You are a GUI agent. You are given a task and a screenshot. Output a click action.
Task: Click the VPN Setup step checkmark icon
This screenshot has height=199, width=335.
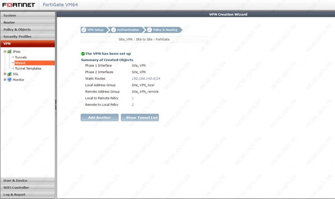tap(84, 30)
